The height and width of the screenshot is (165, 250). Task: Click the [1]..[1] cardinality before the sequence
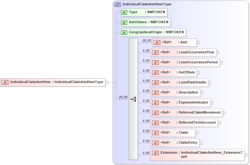coord(123,97)
